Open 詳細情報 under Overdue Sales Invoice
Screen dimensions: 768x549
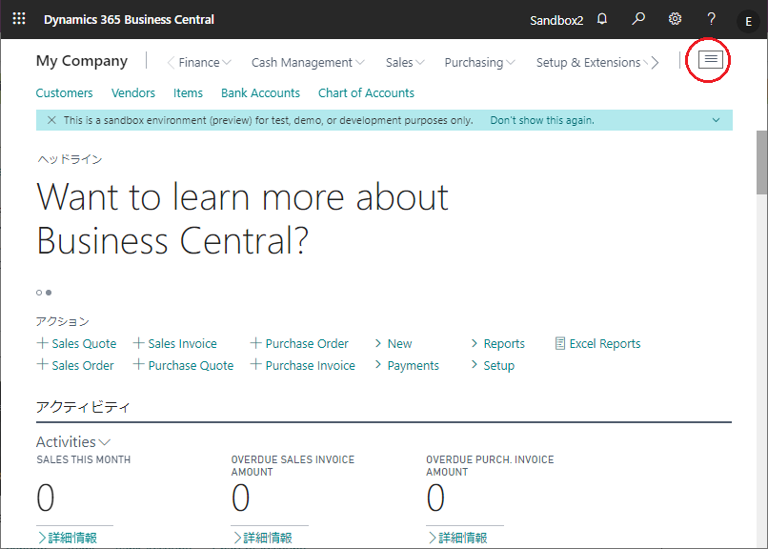(263, 538)
